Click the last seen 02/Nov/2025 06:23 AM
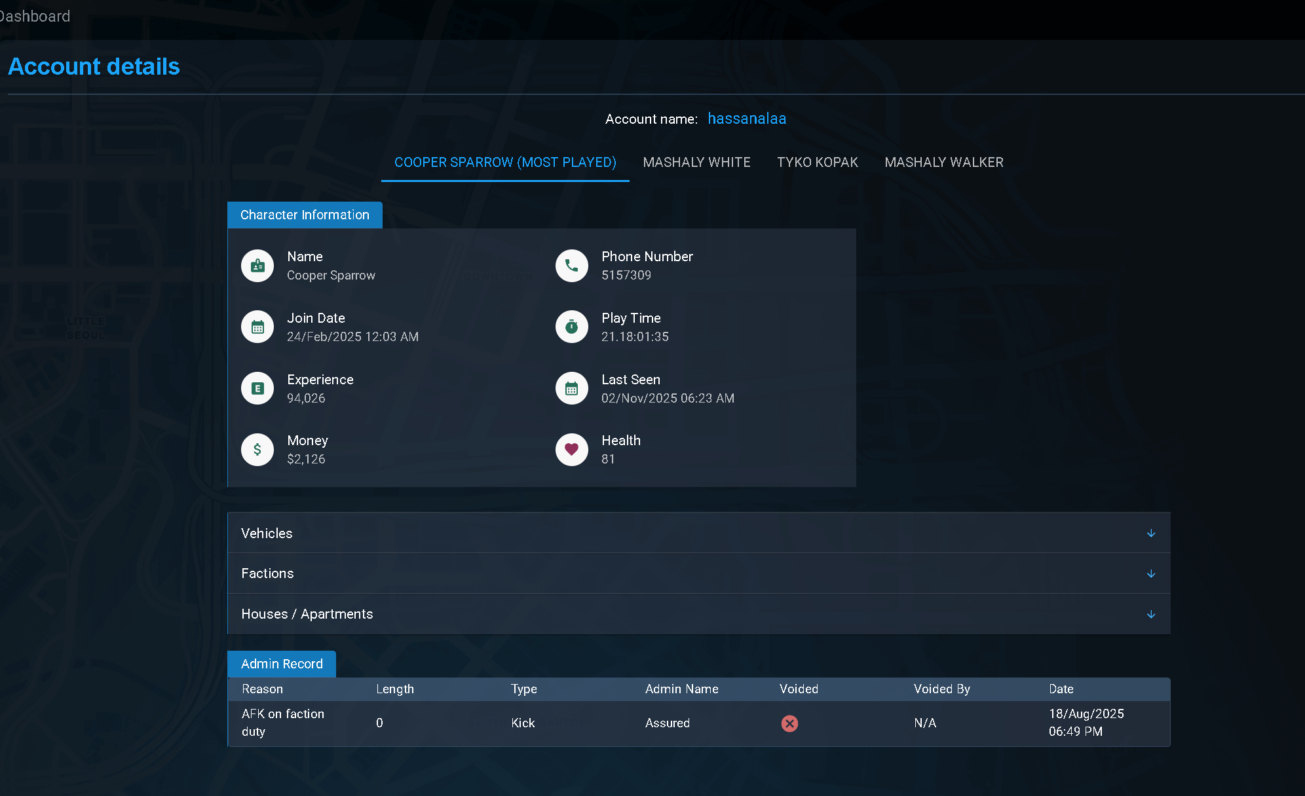Screen dimensions: 1305x796 point(668,399)
